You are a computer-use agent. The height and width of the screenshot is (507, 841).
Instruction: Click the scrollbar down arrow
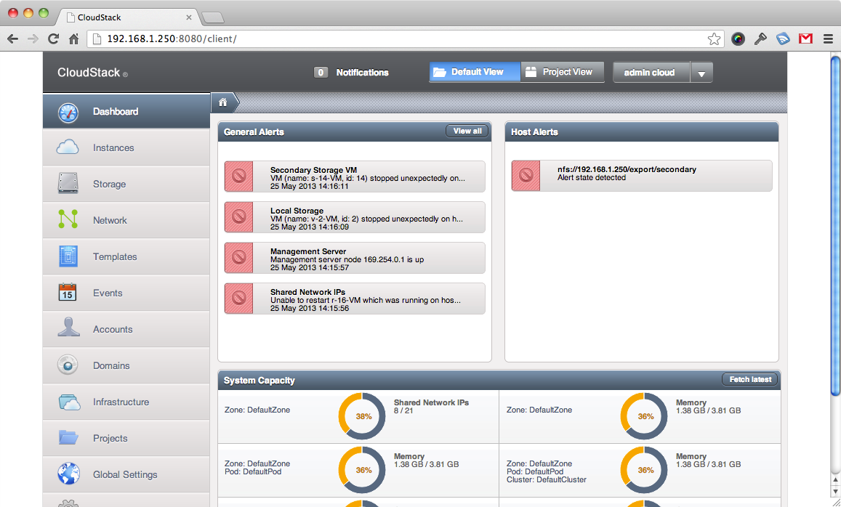835,492
